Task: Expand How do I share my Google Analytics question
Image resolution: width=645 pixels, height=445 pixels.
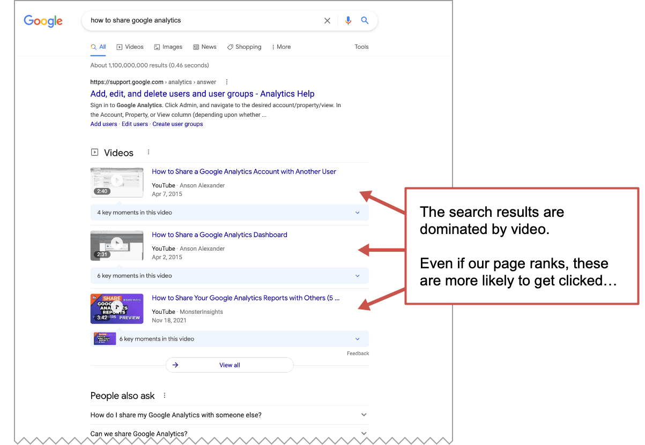Action: (x=229, y=415)
